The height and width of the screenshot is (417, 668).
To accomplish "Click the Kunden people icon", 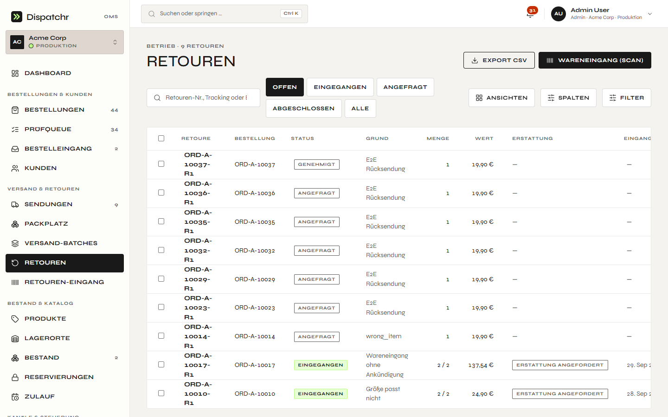I will tap(15, 168).
